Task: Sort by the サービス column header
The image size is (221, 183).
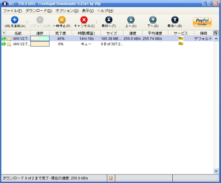Action: coord(181,33)
